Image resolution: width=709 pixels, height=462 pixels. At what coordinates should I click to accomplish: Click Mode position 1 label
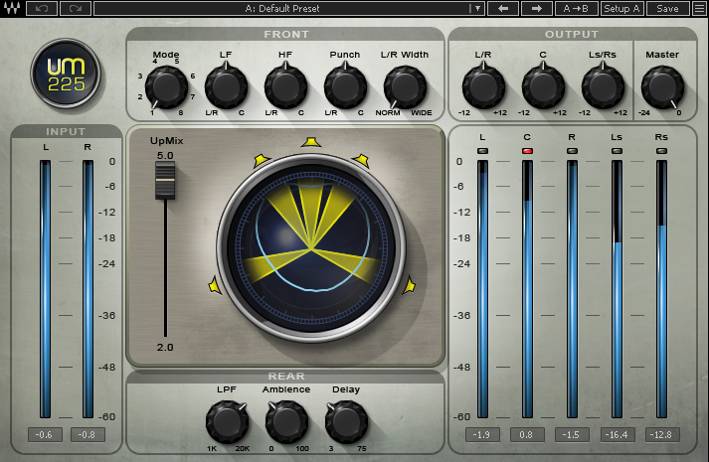point(152,113)
